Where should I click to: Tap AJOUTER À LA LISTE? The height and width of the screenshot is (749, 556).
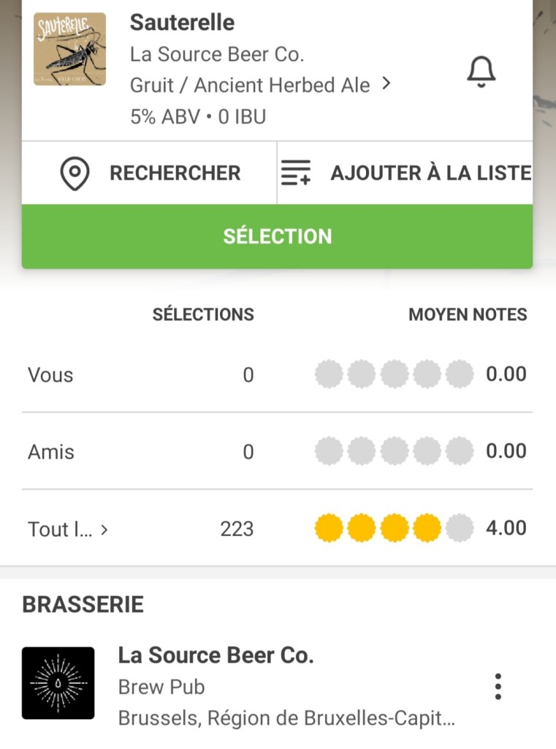tap(430, 173)
